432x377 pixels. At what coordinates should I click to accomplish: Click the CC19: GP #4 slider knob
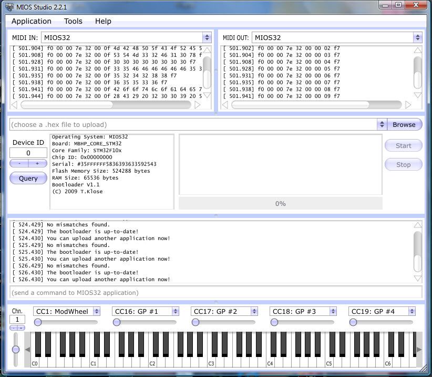click(353, 322)
